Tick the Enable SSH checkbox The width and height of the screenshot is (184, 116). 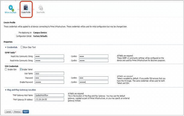point(6,69)
